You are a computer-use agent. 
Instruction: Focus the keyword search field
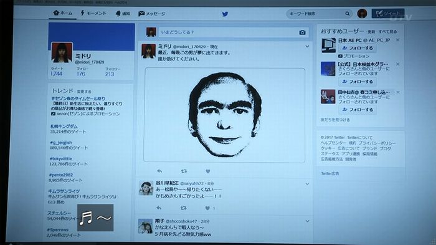pyautogui.click(x=319, y=13)
